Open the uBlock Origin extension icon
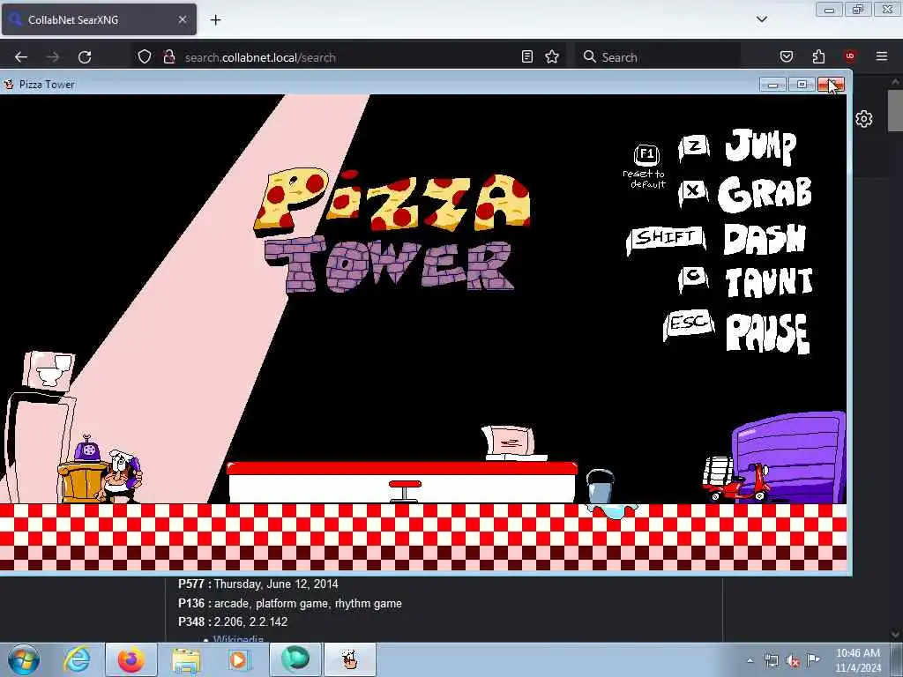Screen dimensions: 903x677 coord(850,56)
